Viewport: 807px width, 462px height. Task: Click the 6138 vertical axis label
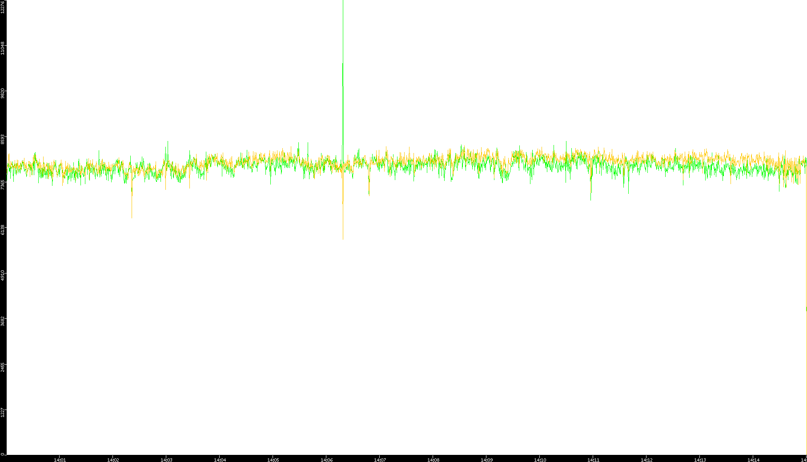(x=3, y=230)
